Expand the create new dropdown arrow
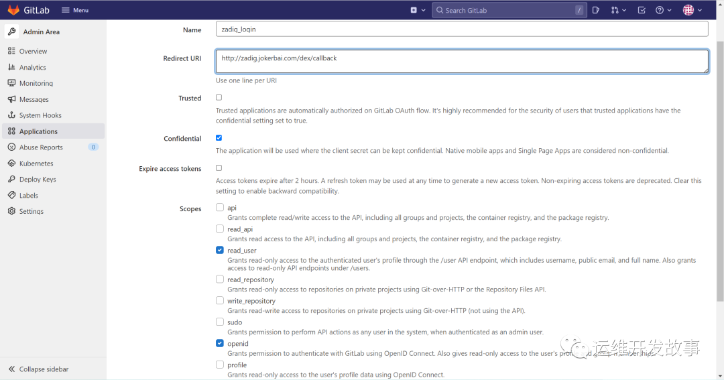The image size is (724, 380). (x=424, y=10)
